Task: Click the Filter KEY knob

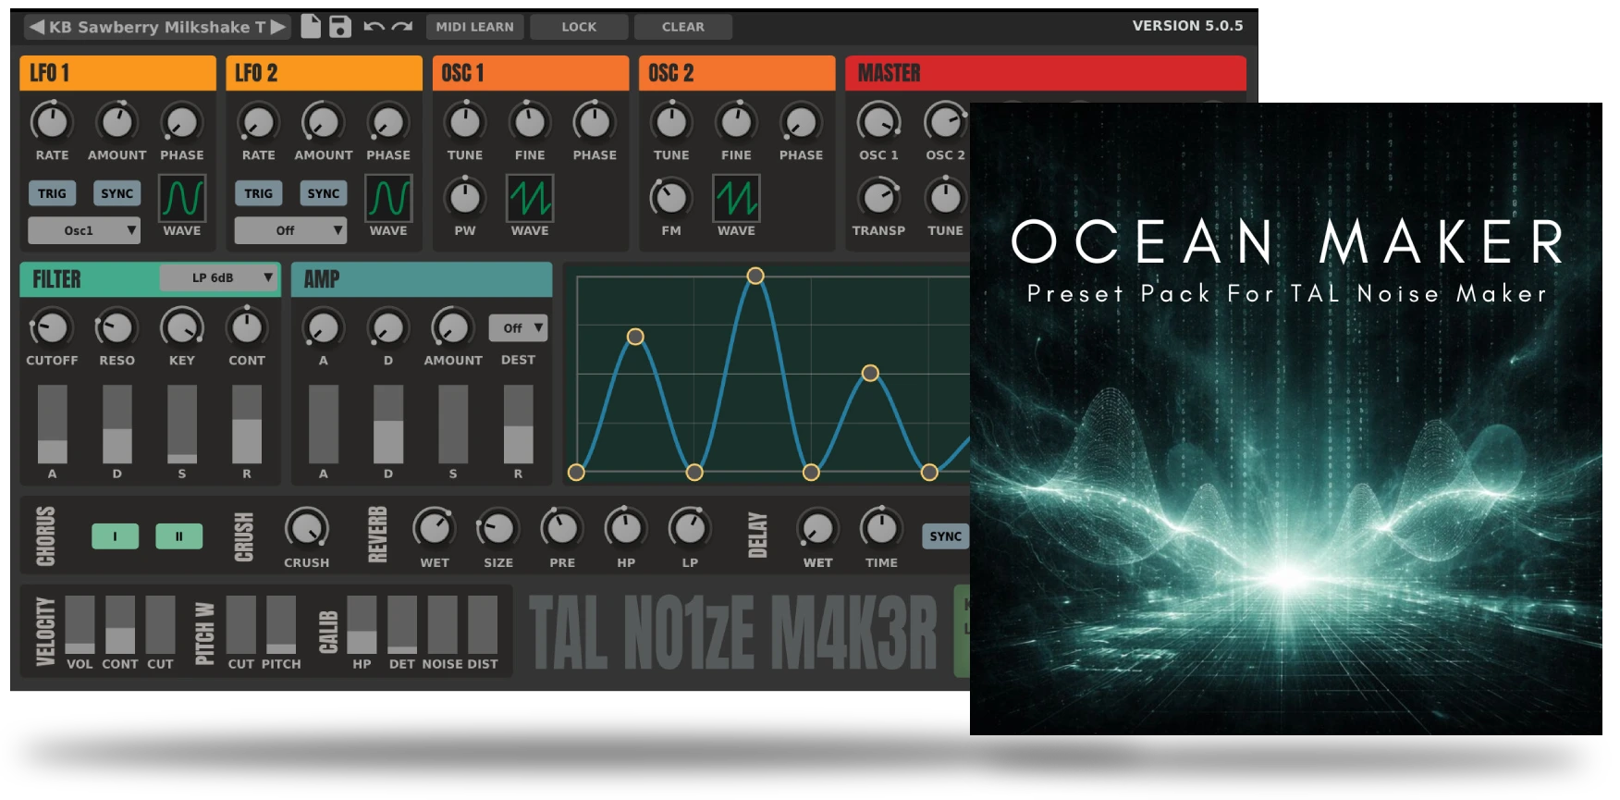Action: [x=182, y=326]
